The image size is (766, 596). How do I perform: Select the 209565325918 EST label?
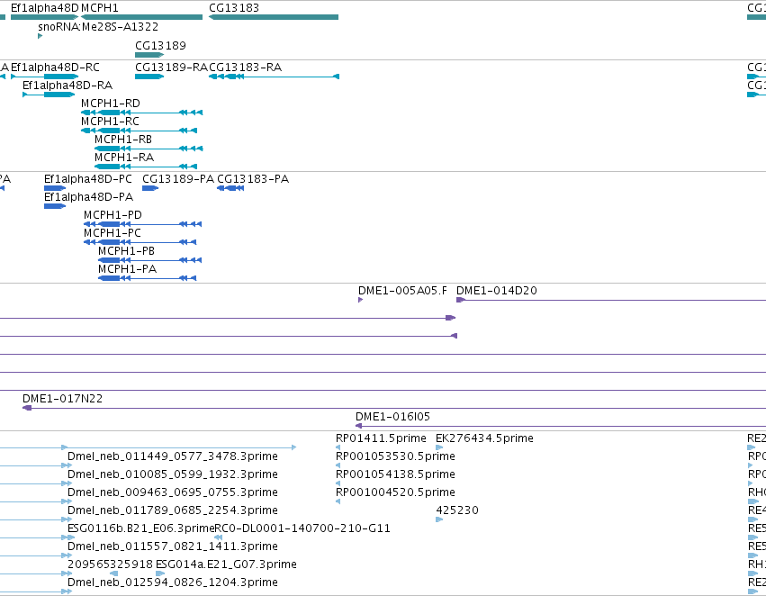[x=111, y=564]
